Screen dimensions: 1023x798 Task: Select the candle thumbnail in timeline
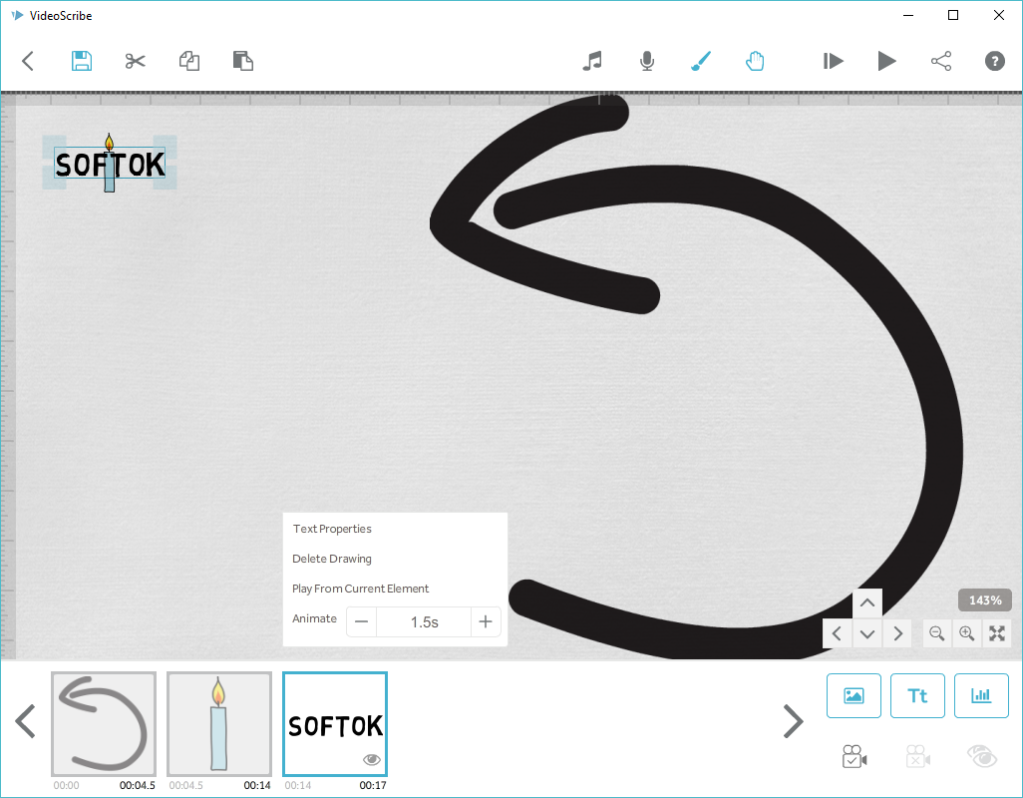(x=218, y=723)
